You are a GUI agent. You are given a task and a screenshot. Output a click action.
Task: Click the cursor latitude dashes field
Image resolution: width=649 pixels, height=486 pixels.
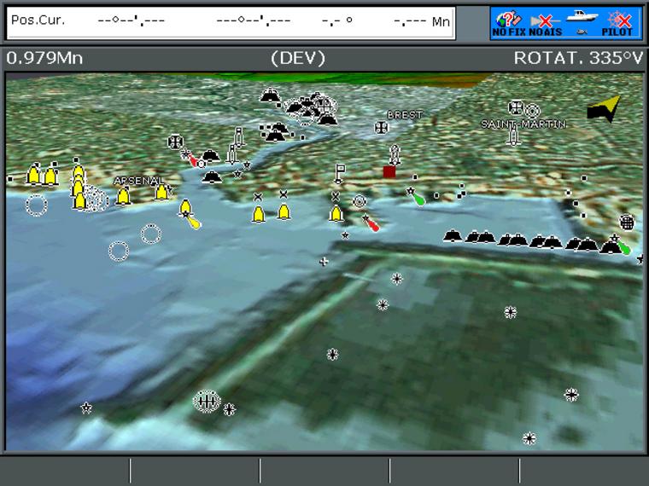[131, 20]
